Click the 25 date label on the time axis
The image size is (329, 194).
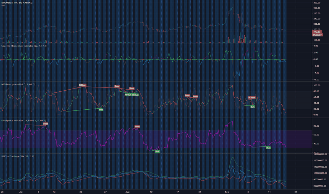point(2,192)
